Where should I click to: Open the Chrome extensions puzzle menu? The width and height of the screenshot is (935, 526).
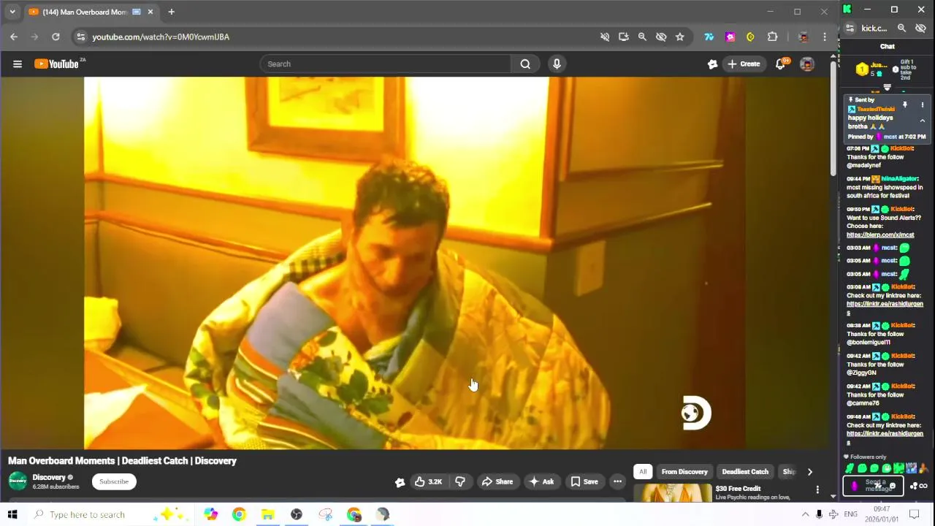coord(772,37)
